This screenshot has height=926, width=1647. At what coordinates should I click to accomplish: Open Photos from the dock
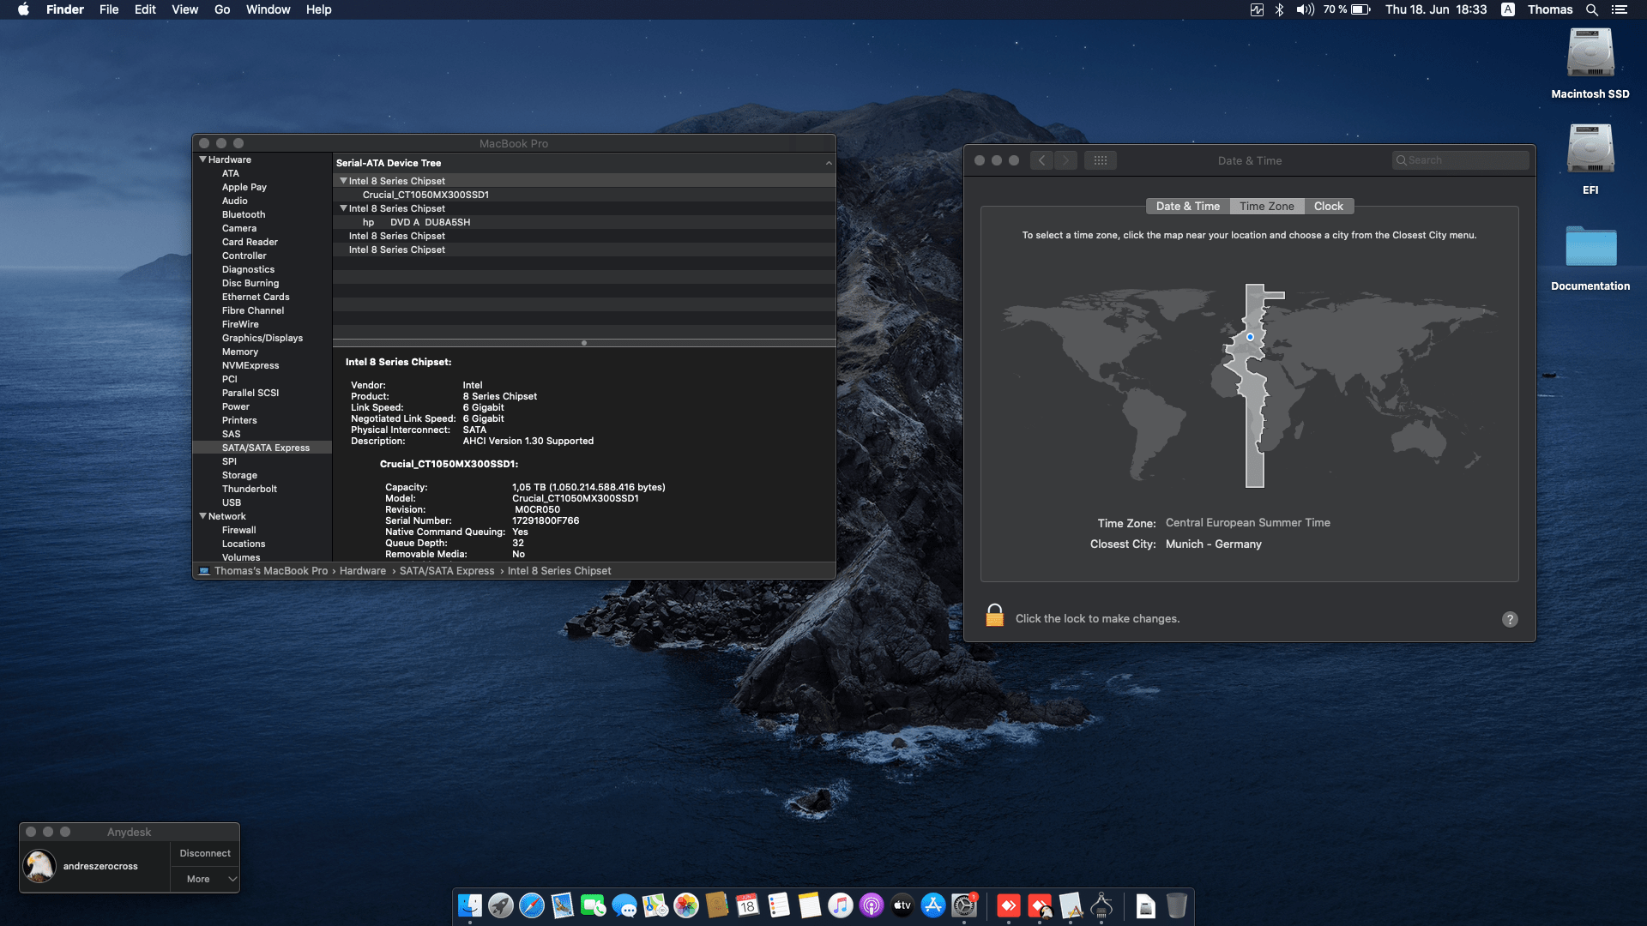686,905
